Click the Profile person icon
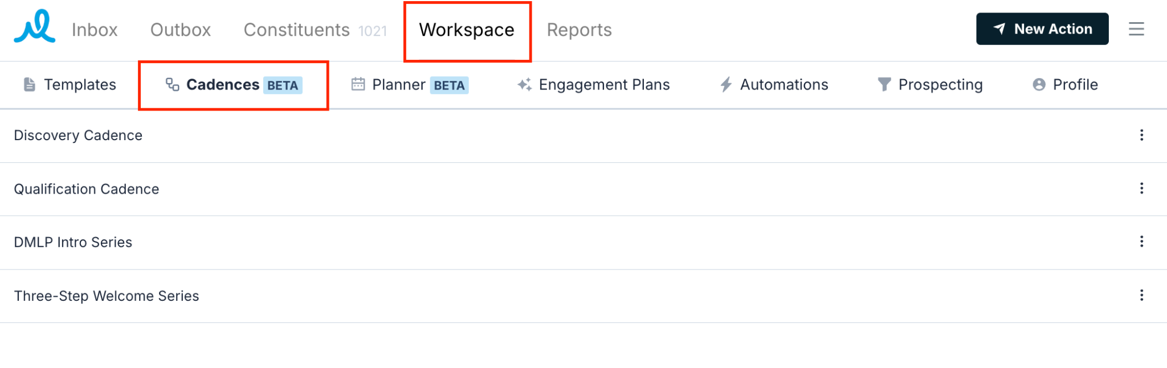Screen dimensions: 1167x368 (x=1039, y=85)
